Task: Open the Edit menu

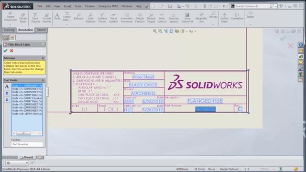Action: click(x=48, y=6)
